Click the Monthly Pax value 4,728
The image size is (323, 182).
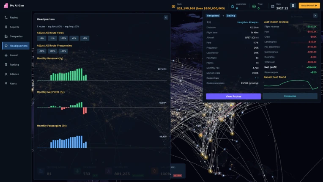(x=255, y=68)
